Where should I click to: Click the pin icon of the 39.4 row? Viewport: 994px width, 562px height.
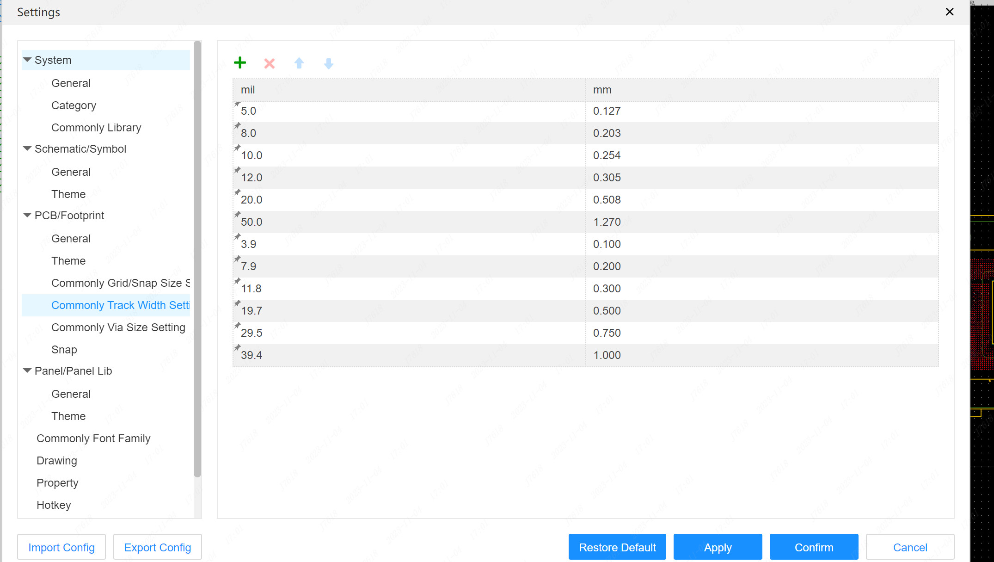pyautogui.click(x=237, y=348)
